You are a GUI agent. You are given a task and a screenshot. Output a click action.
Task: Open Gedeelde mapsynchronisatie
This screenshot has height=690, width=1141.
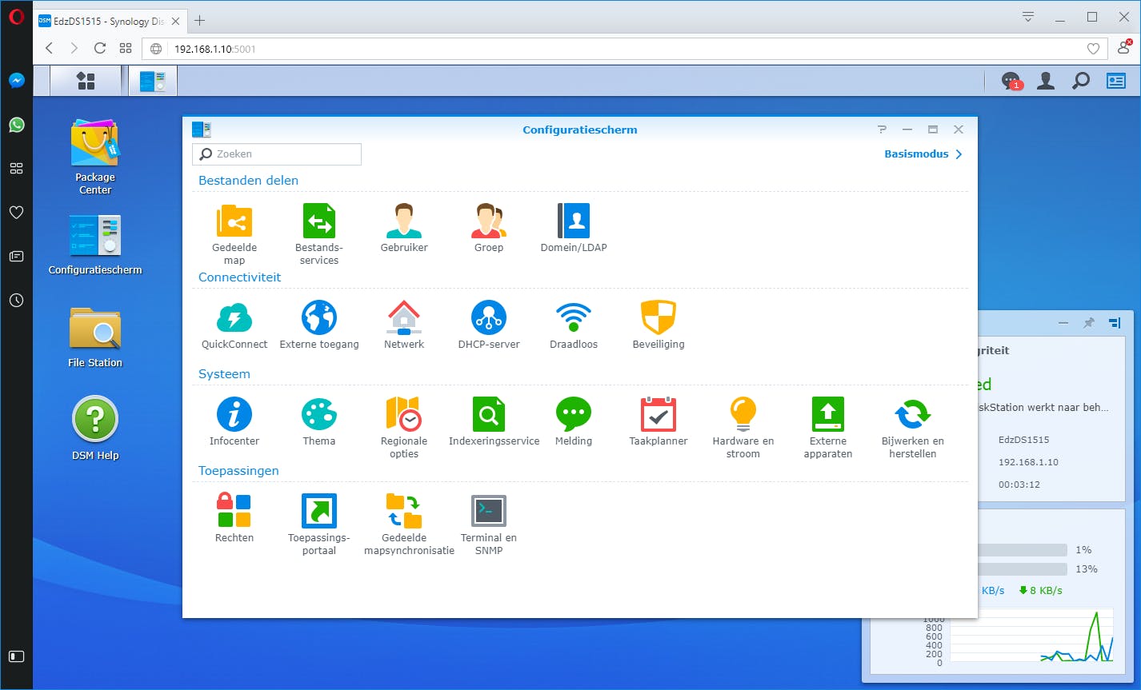409,523
